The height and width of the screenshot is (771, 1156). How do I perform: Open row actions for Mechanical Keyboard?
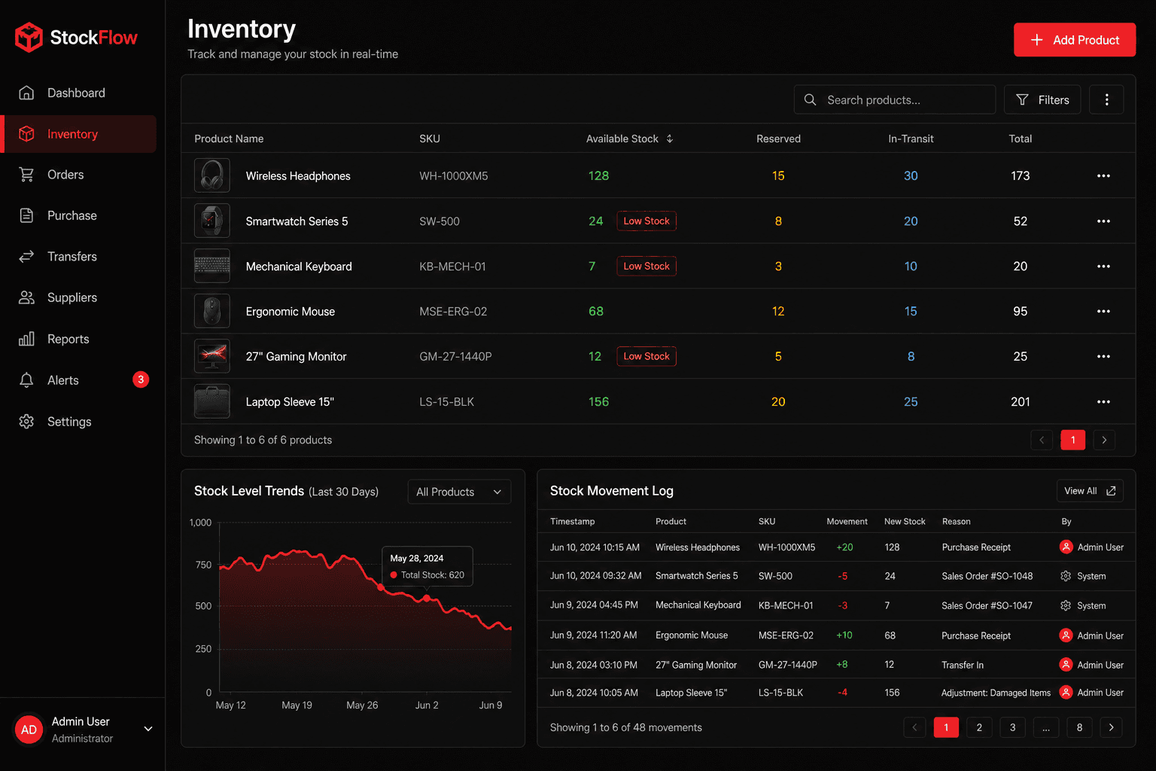coord(1103,267)
